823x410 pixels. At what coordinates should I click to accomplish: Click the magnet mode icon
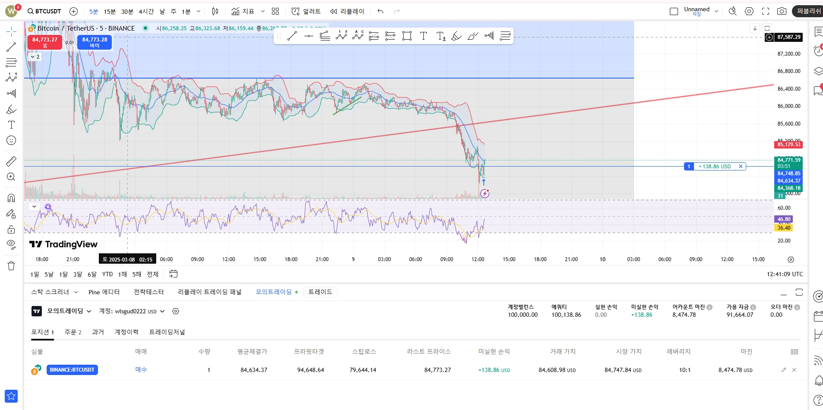11,198
